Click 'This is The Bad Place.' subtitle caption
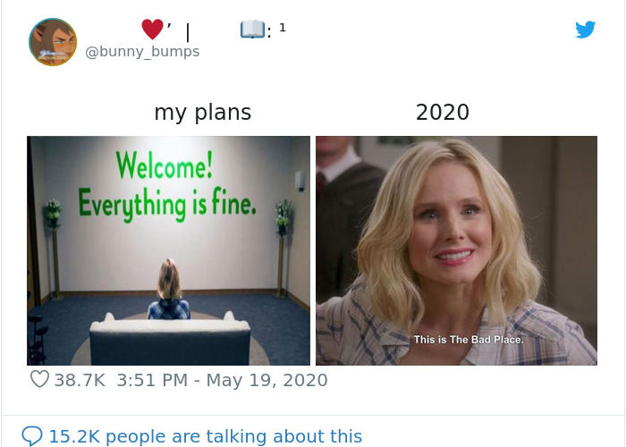This screenshot has height=447, width=626. [x=469, y=340]
